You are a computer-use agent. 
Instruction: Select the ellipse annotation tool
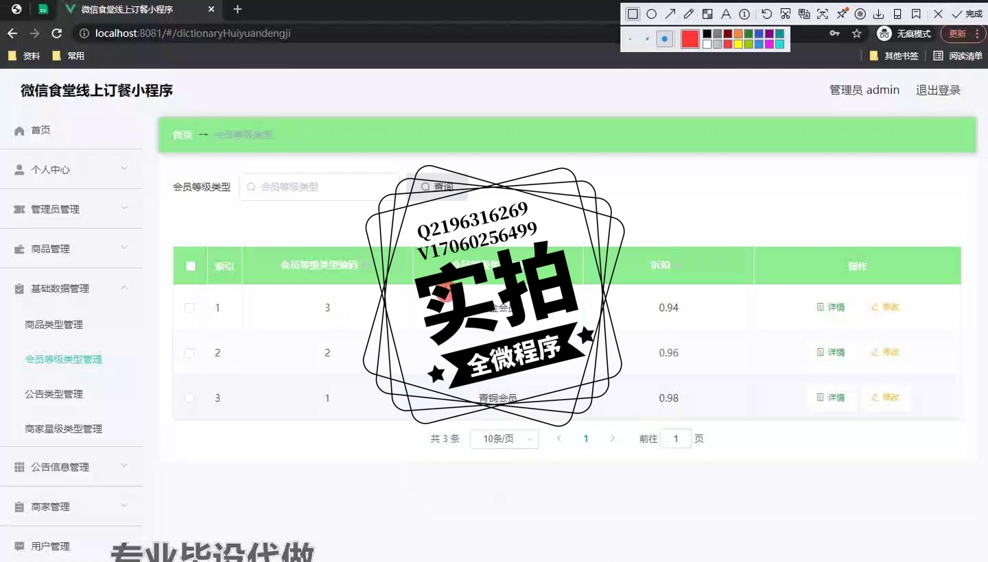651,14
